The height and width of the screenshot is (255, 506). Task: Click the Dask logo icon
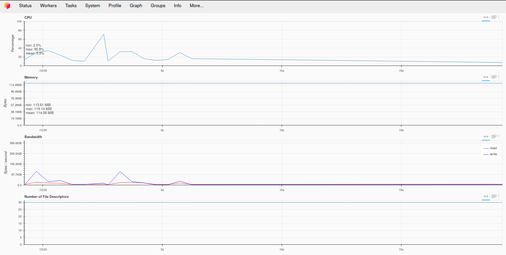(x=7, y=6)
